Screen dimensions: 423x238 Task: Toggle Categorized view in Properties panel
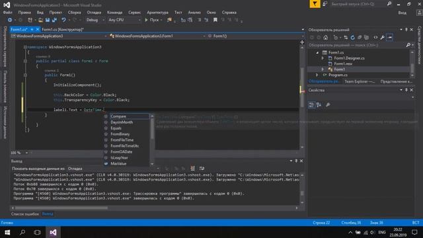311,104
